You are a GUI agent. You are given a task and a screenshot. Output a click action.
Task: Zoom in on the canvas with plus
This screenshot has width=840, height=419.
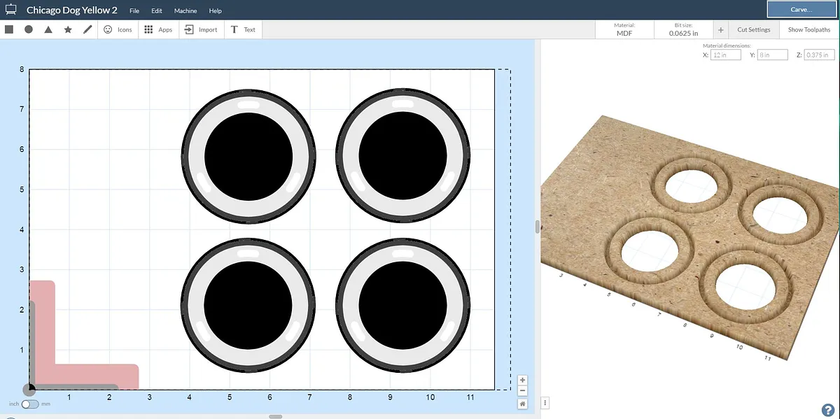[523, 380]
